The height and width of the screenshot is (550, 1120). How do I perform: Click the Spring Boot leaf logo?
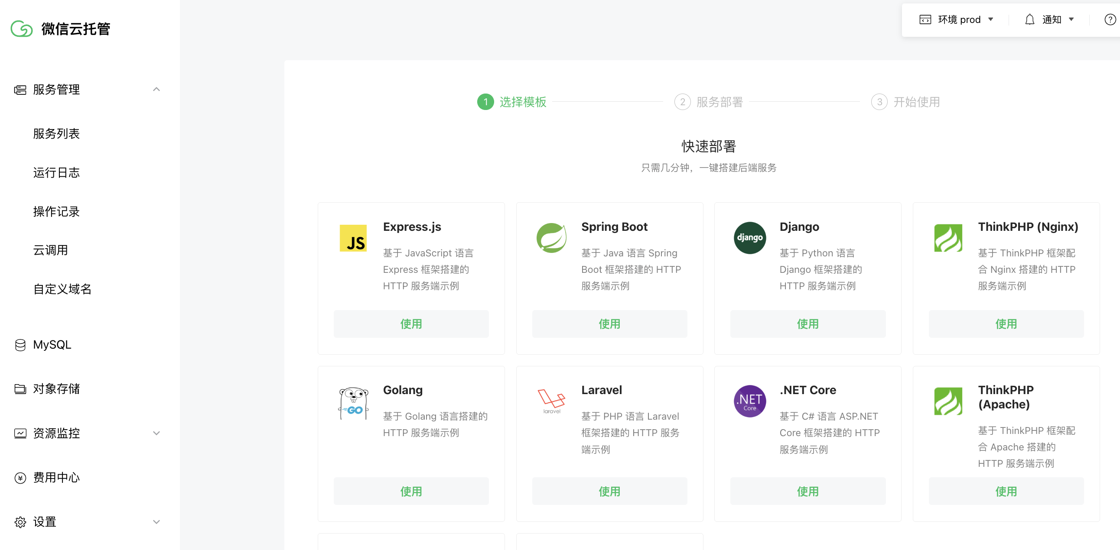click(551, 238)
